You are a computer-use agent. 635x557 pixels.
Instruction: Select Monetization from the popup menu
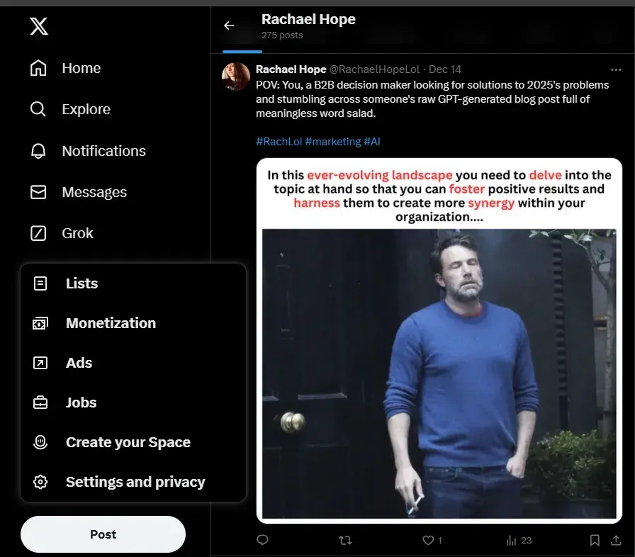pyautogui.click(x=111, y=323)
